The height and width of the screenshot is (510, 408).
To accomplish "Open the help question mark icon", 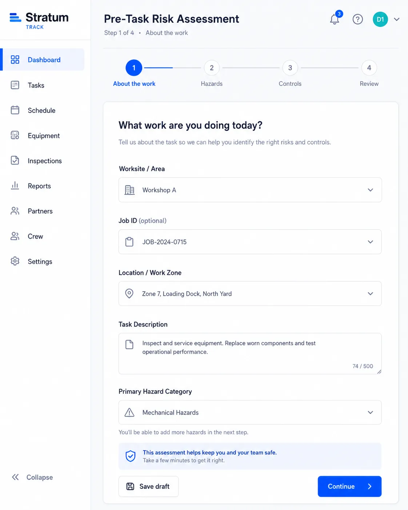I will pos(358,19).
